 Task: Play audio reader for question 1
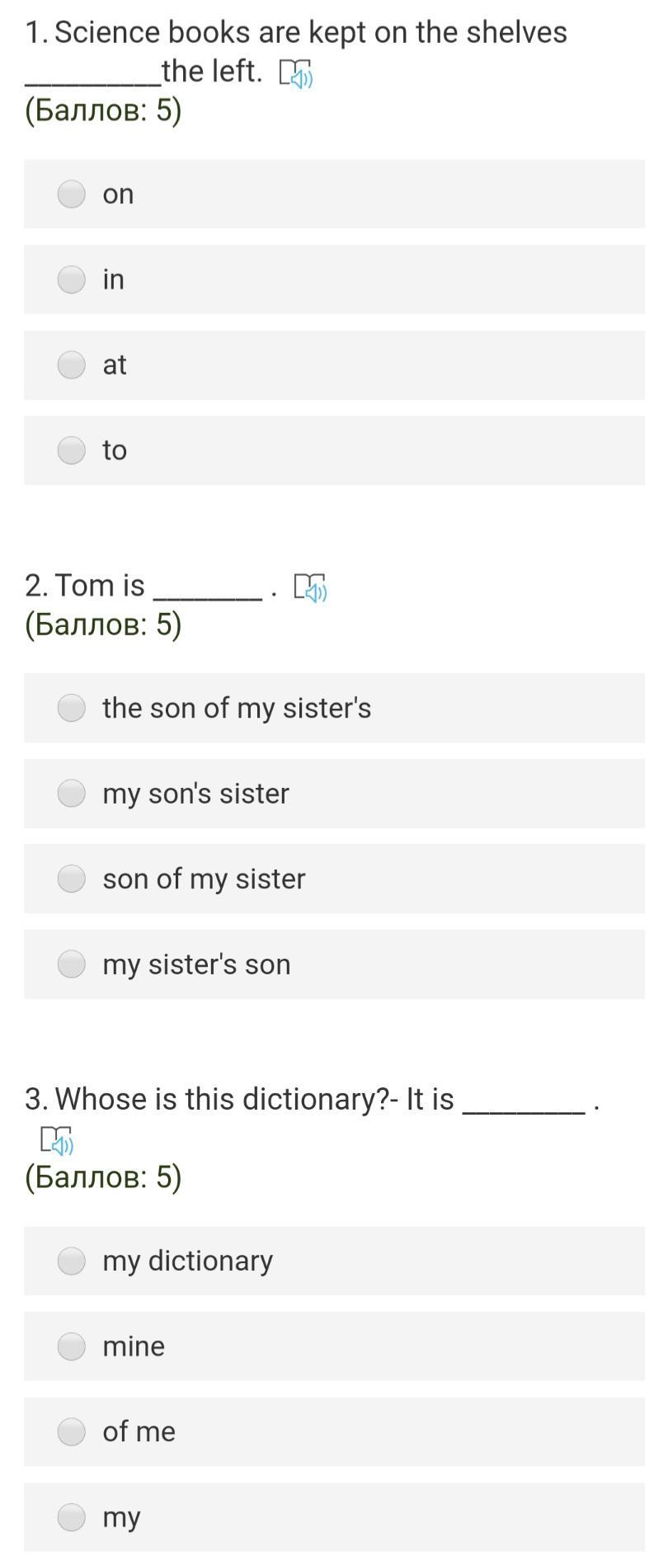[x=296, y=74]
